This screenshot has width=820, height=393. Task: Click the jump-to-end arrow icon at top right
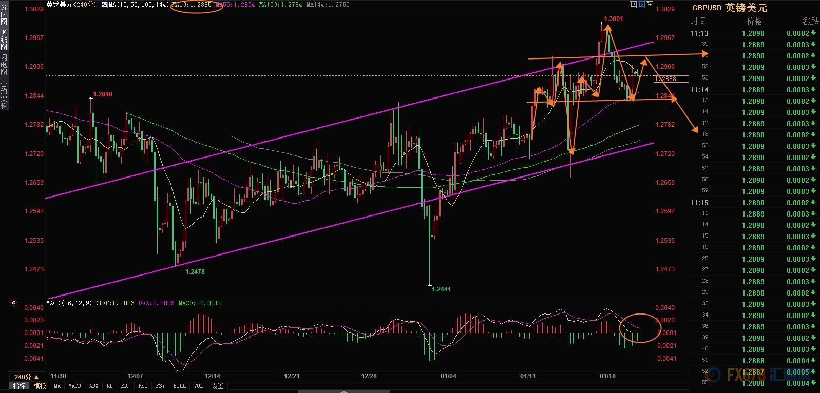click(x=650, y=5)
